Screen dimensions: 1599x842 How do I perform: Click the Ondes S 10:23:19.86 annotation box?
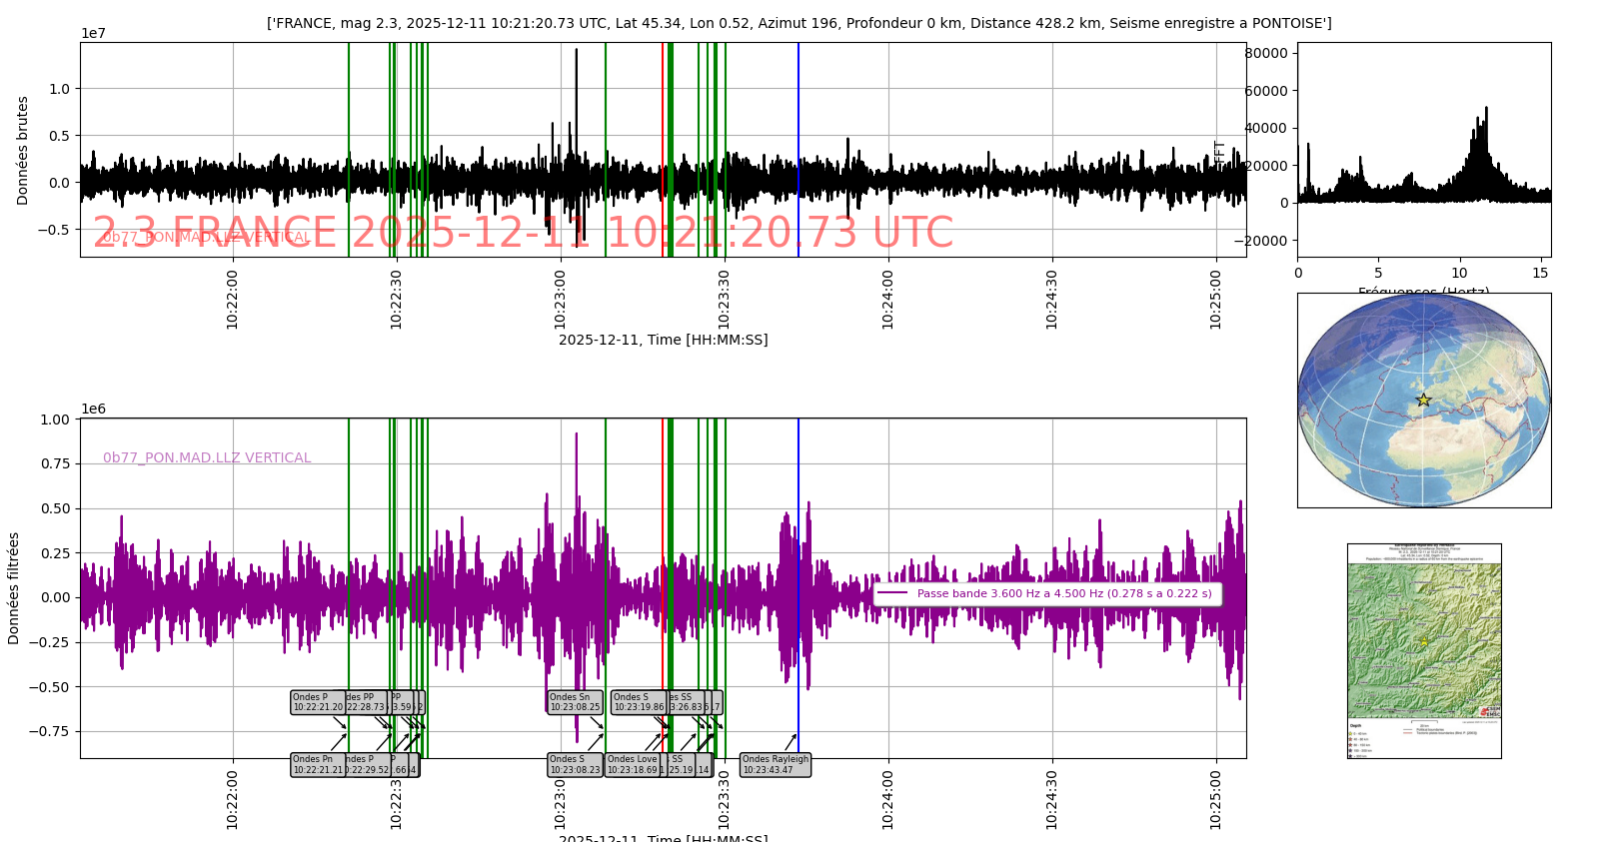point(638,702)
